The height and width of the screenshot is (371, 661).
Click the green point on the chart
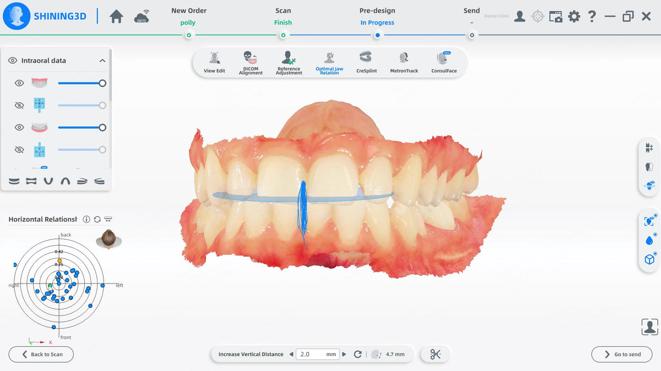click(x=50, y=286)
